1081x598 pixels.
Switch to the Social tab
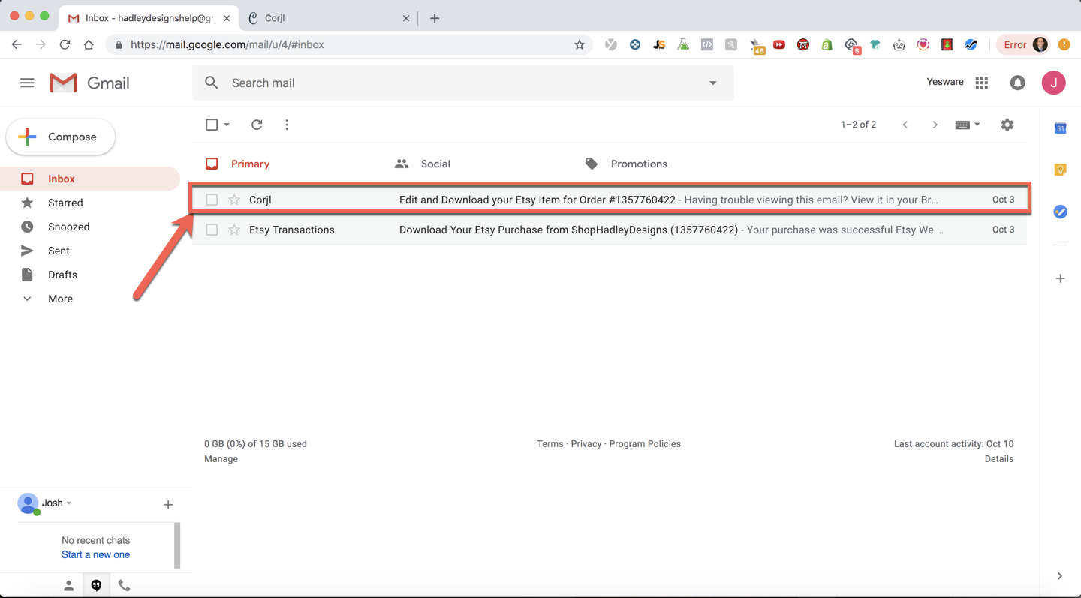click(x=423, y=164)
